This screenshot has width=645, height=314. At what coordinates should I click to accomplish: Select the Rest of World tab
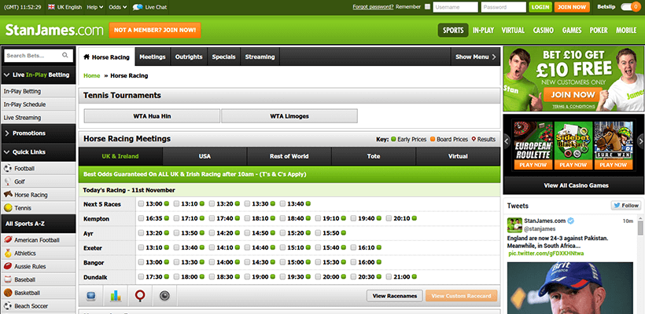[289, 156]
